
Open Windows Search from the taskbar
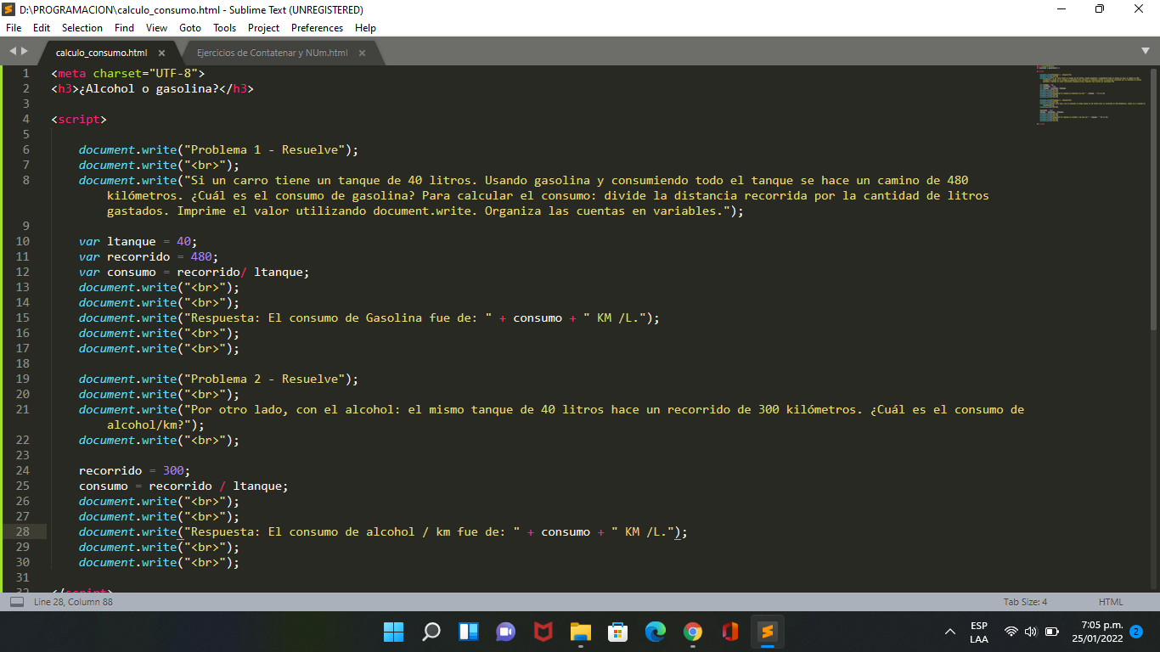(431, 632)
